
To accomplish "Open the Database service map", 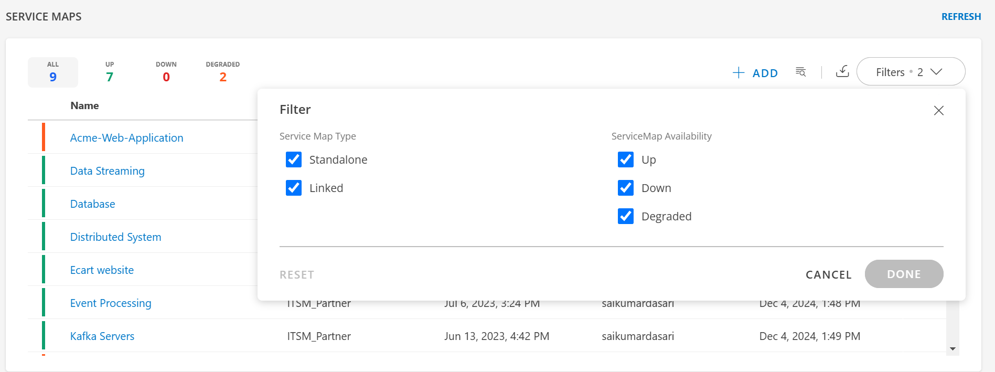I will pyautogui.click(x=93, y=204).
